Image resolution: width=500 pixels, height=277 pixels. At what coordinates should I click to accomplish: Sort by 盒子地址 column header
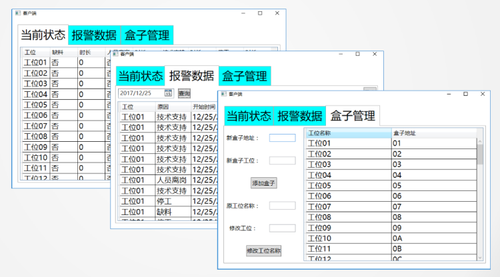point(434,133)
